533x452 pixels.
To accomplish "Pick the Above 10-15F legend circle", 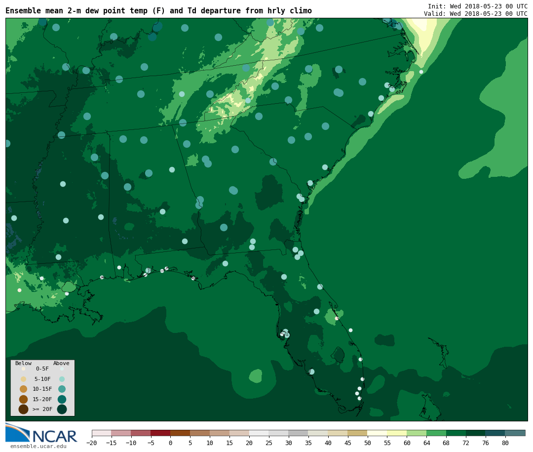I will tap(62, 389).
